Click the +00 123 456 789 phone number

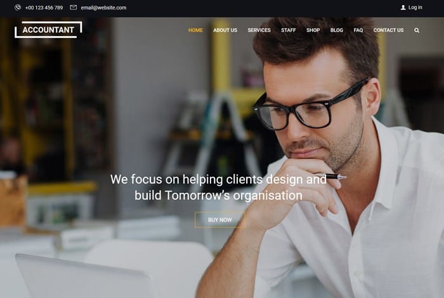[x=44, y=8]
